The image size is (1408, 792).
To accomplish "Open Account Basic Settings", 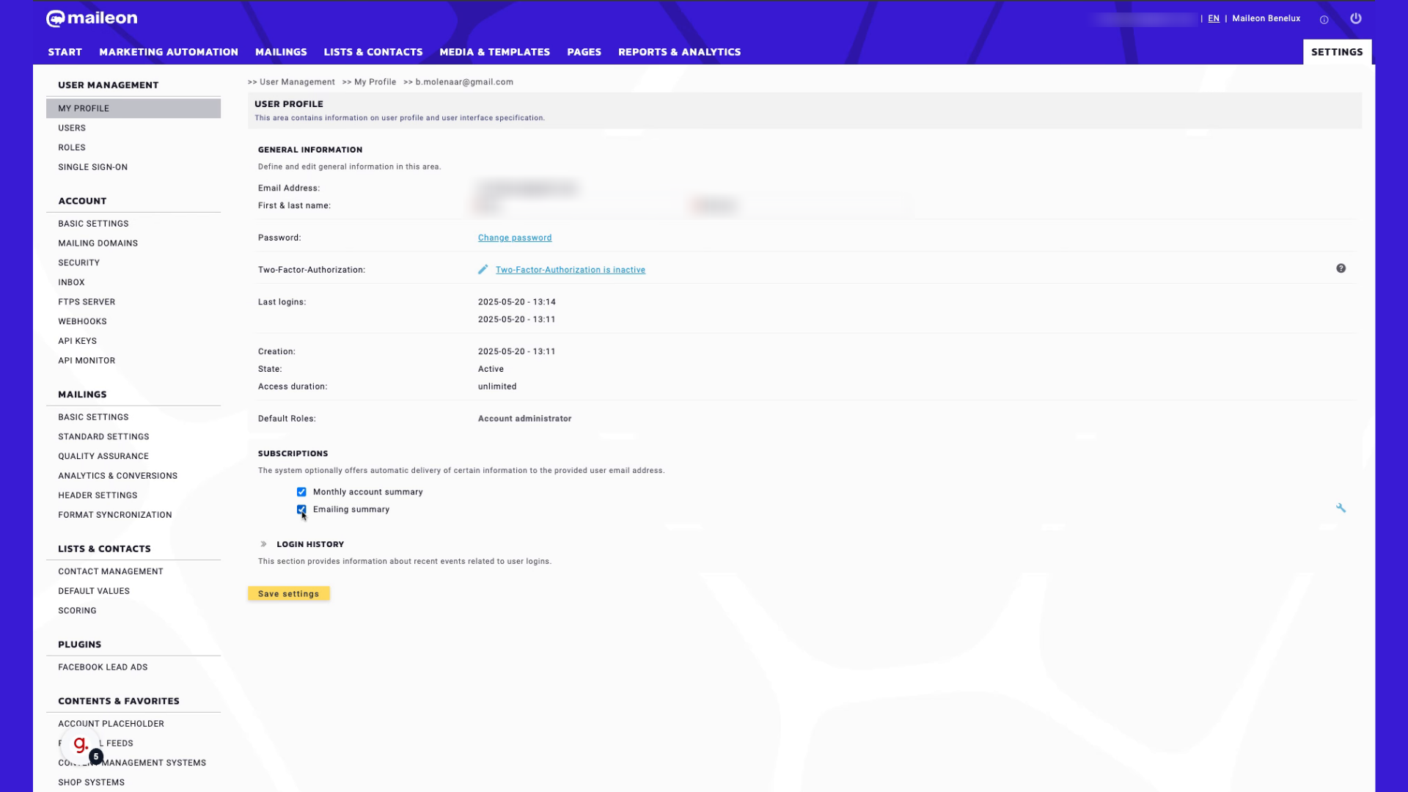I will 93,224.
